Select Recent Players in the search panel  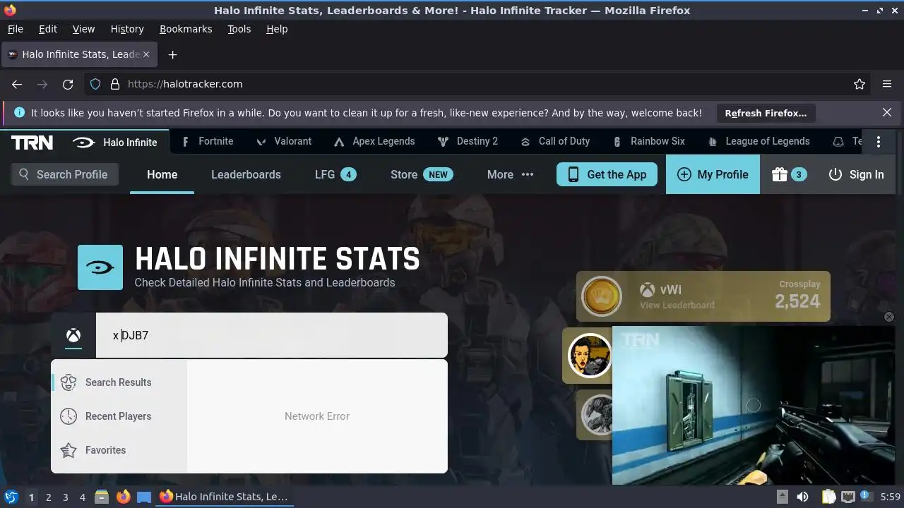click(x=119, y=416)
